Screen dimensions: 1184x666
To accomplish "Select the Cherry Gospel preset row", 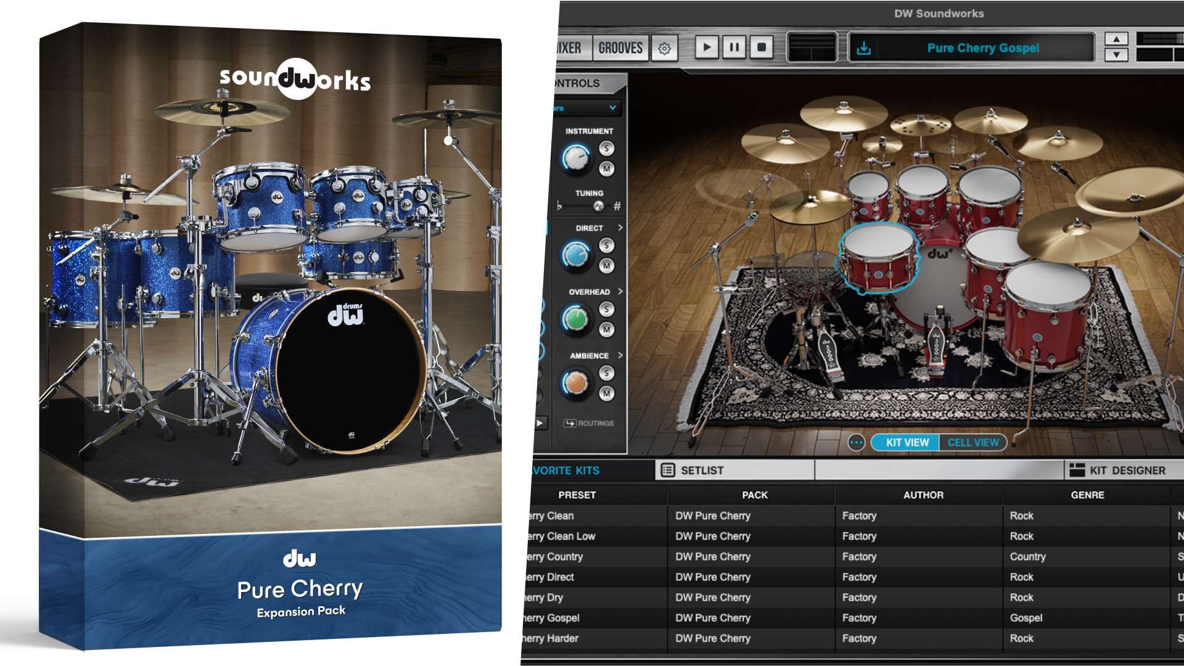I will pos(852,618).
